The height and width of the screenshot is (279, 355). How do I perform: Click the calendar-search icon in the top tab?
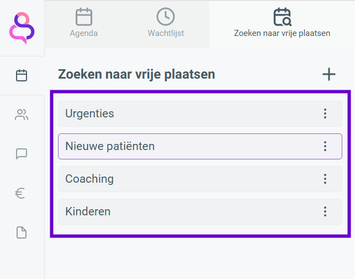[x=282, y=17]
